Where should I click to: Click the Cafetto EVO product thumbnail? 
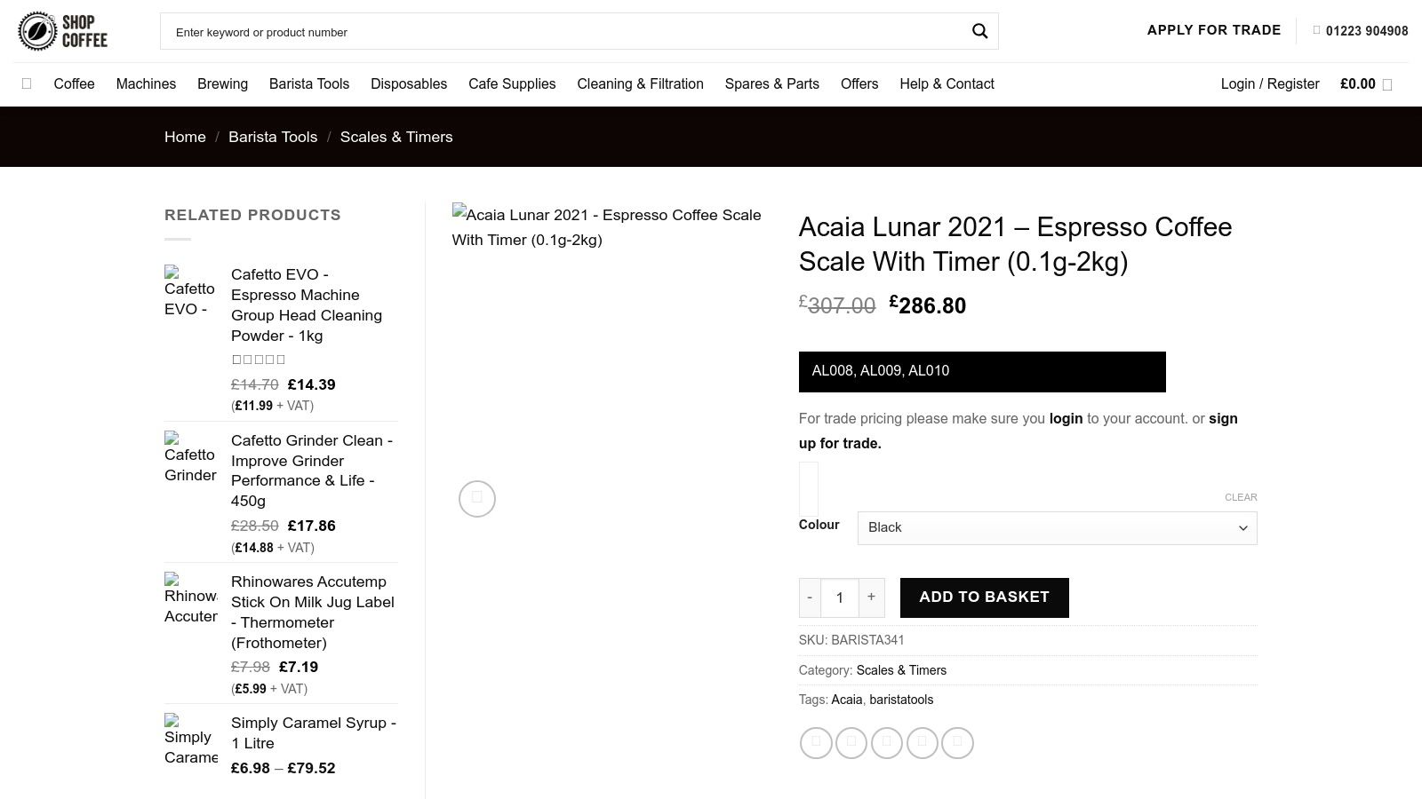pyautogui.click(x=190, y=292)
